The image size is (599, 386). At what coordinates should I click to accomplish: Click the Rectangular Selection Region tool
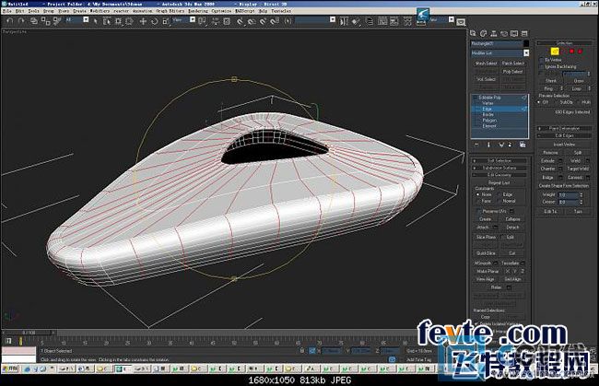click(118, 21)
